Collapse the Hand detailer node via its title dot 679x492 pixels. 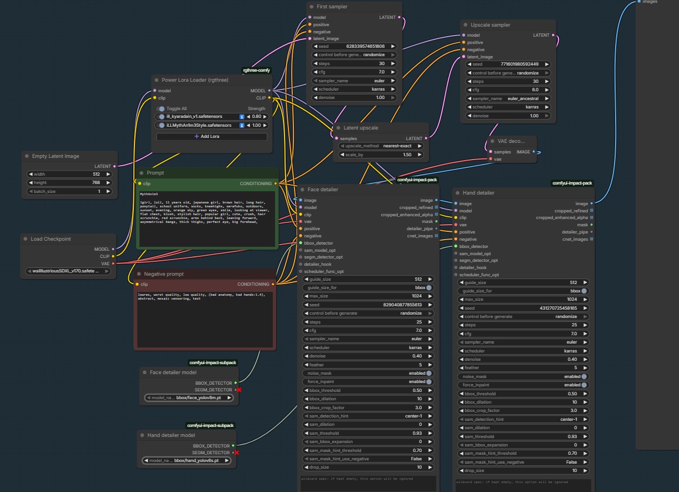(x=457, y=193)
